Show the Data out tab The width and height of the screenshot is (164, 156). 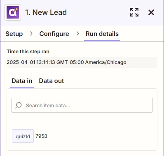pyautogui.click(x=52, y=81)
